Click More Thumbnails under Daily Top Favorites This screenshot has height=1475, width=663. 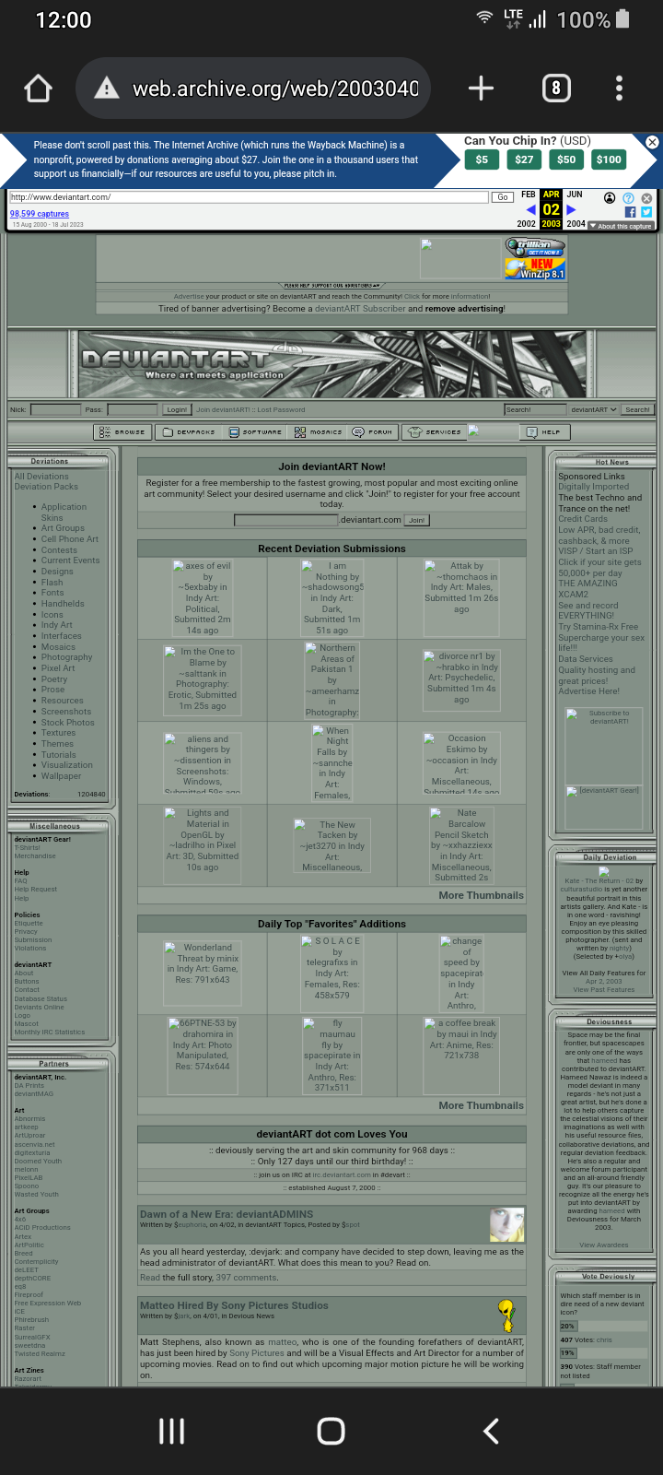click(481, 1105)
